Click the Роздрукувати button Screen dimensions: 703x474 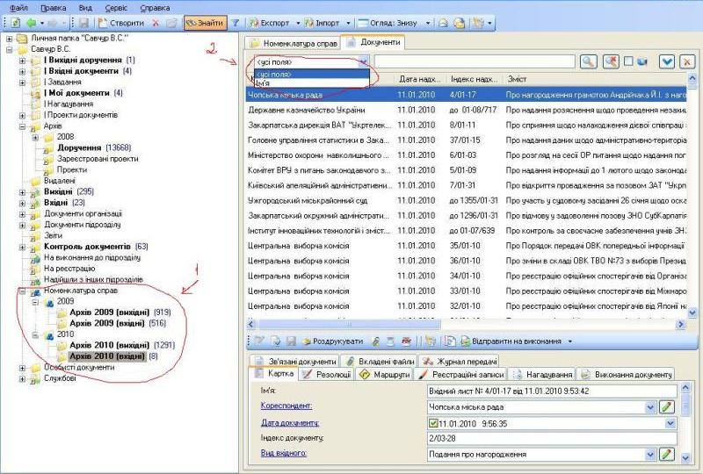(333, 341)
